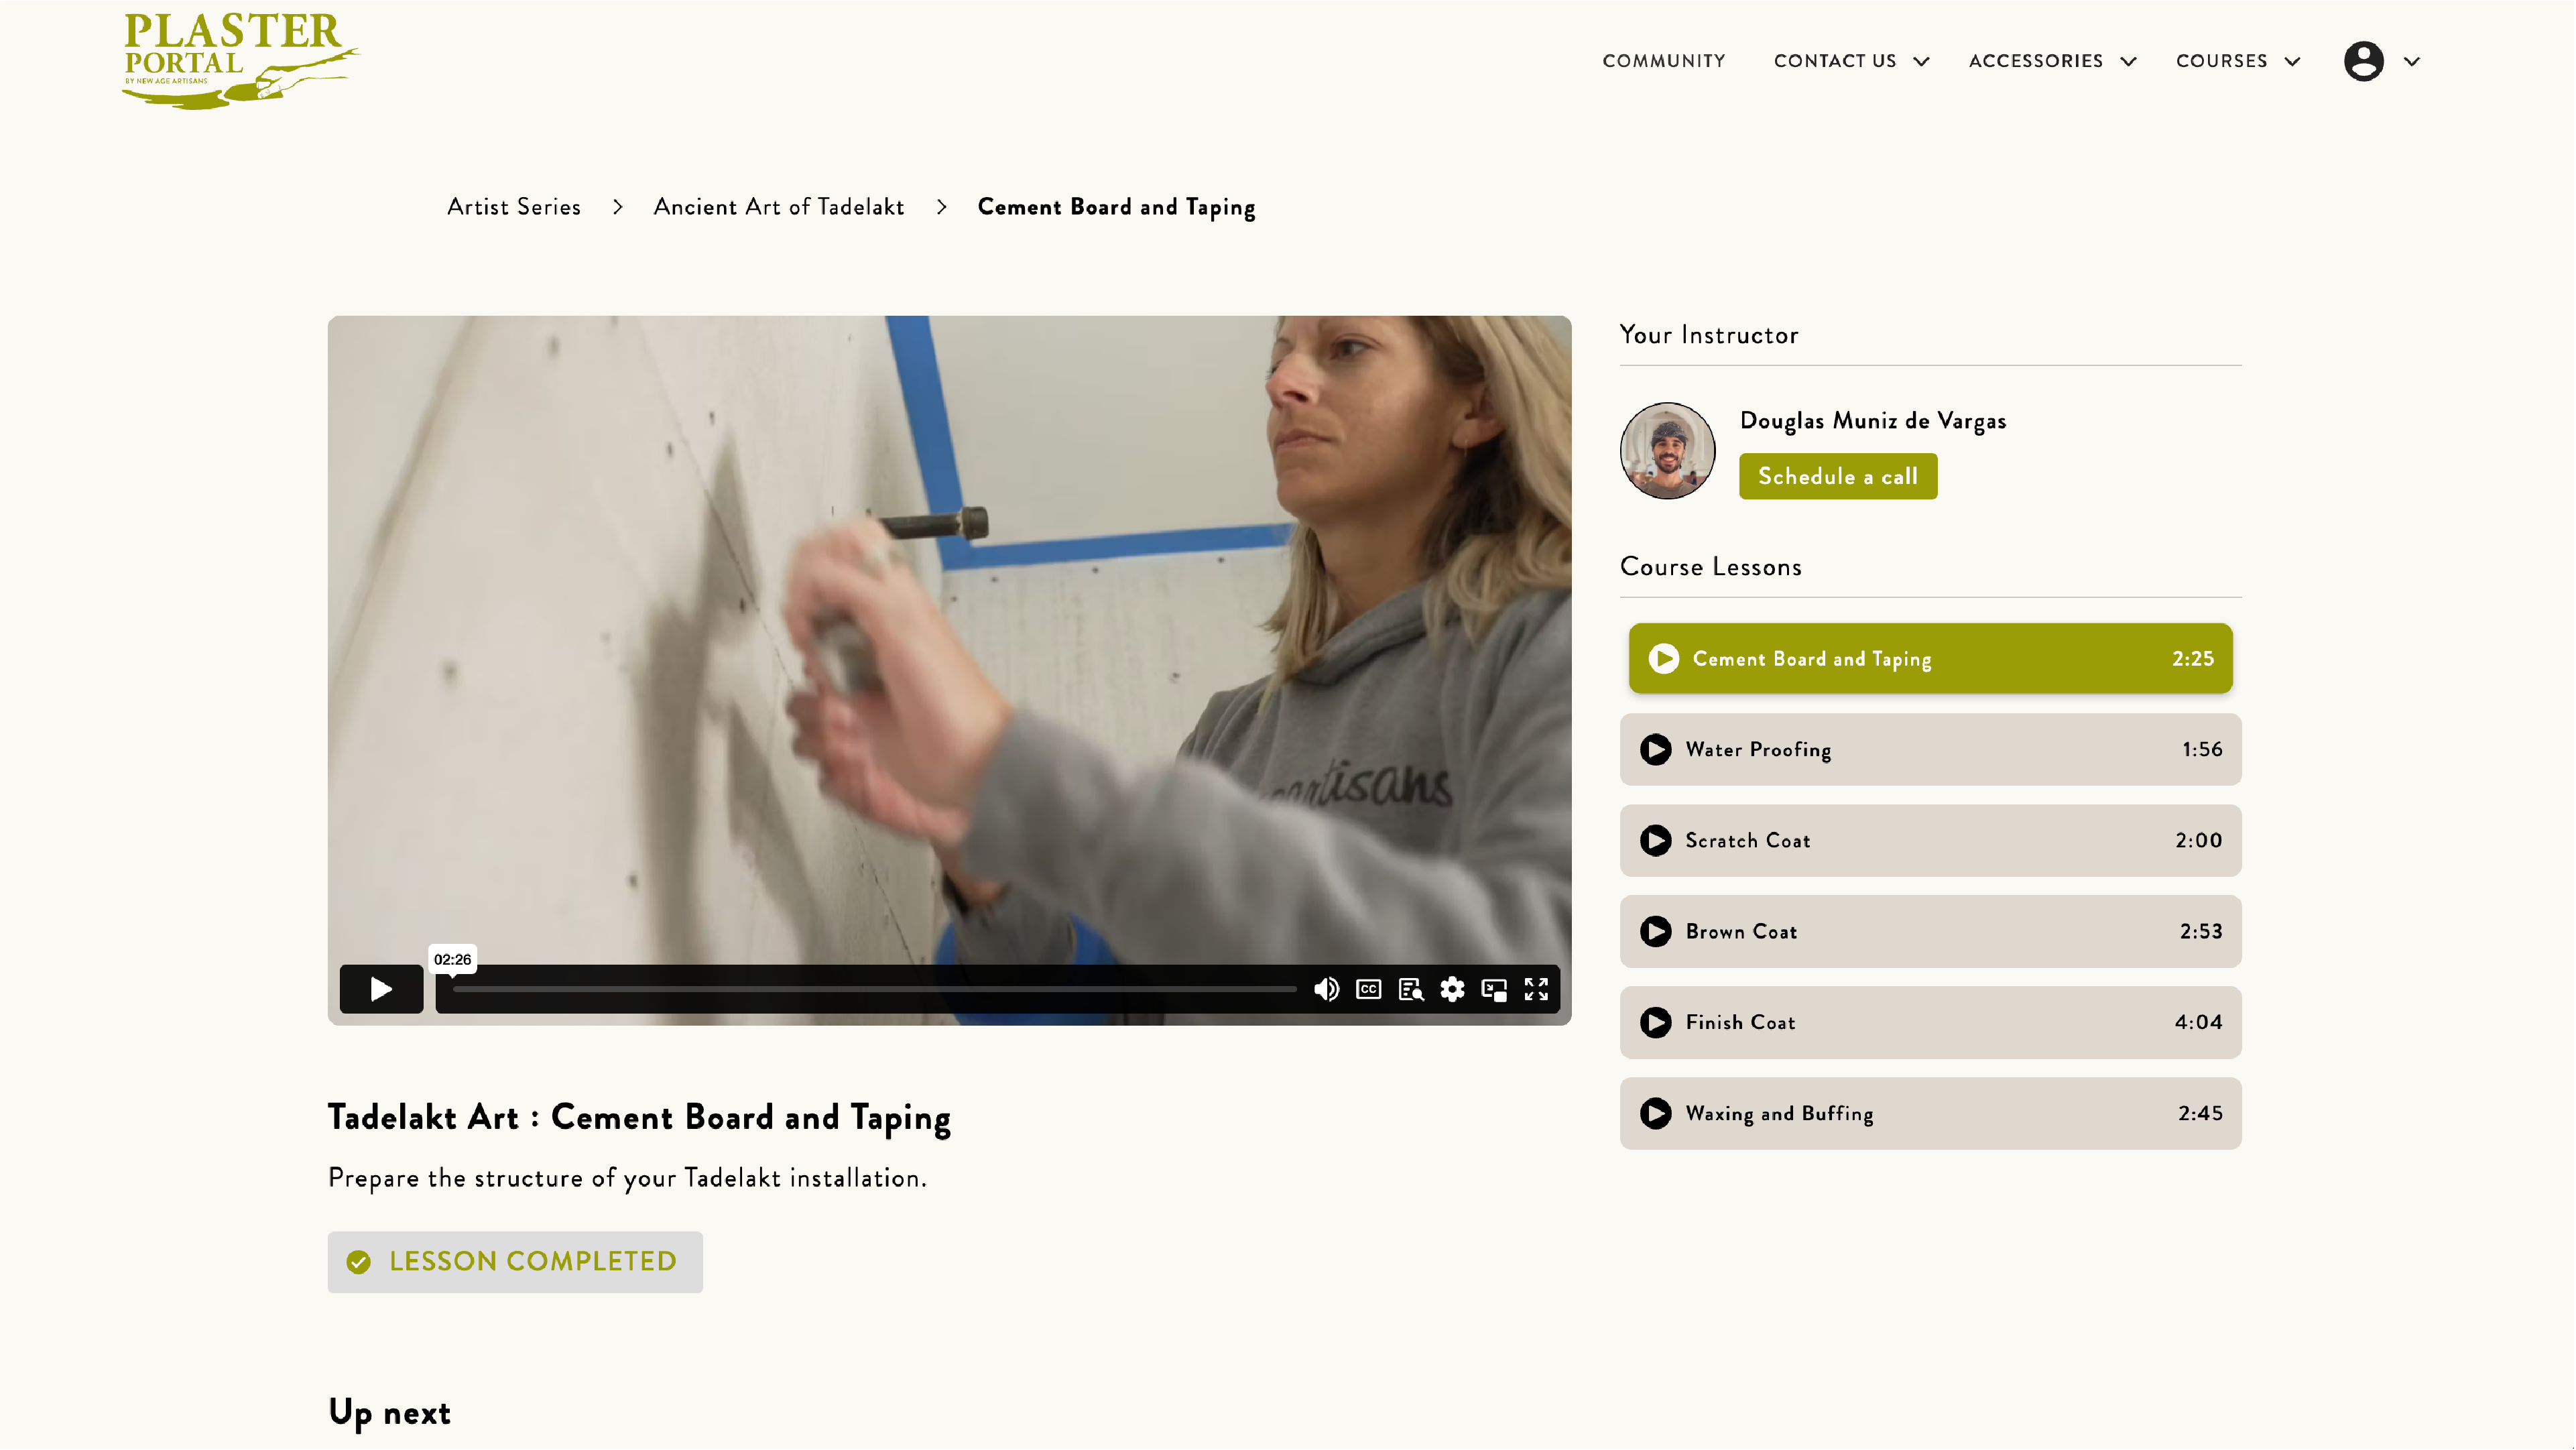Open the video transcript search icon
Viewport: 2576px width, 1450px height.
(1410, 989)
